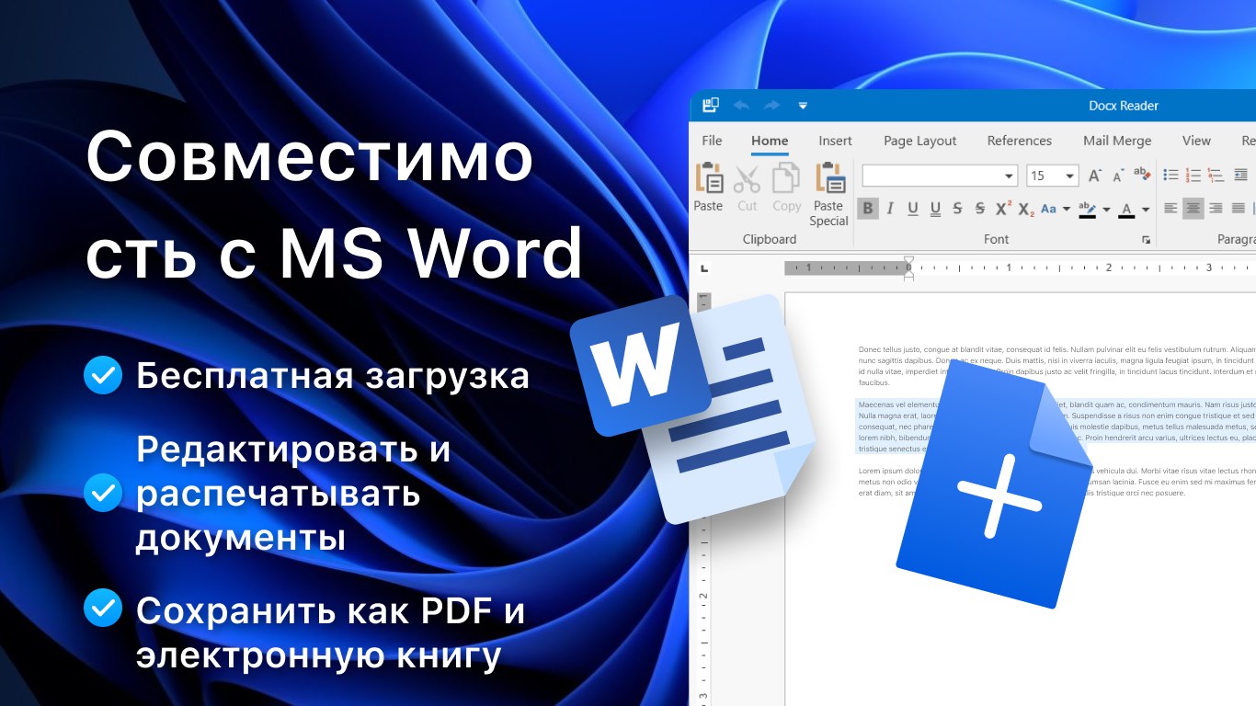Expand the Change Case dropdown arrow
Viewport: 1256px width, 706px height.
tap(1067, 210)
